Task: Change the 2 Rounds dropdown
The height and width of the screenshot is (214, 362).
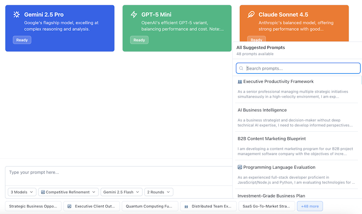Action: (159, 192)
